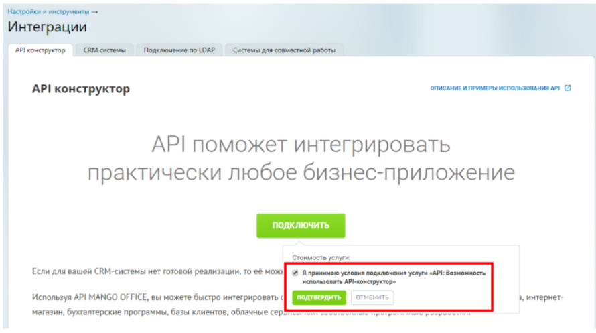
Task: Select the 'Подключение по LDAP' tab
Action: click(x=179, y=50)
